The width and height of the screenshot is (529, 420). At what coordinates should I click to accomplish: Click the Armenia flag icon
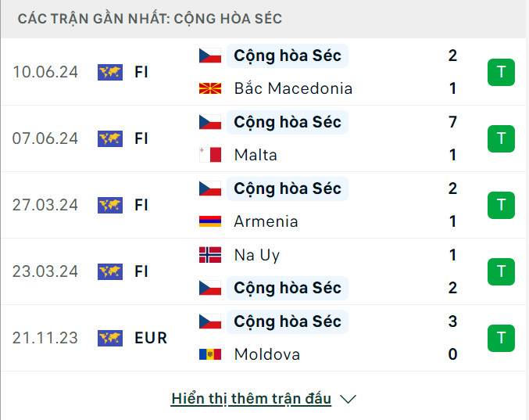pyautogui.click(x=210, y=221)
